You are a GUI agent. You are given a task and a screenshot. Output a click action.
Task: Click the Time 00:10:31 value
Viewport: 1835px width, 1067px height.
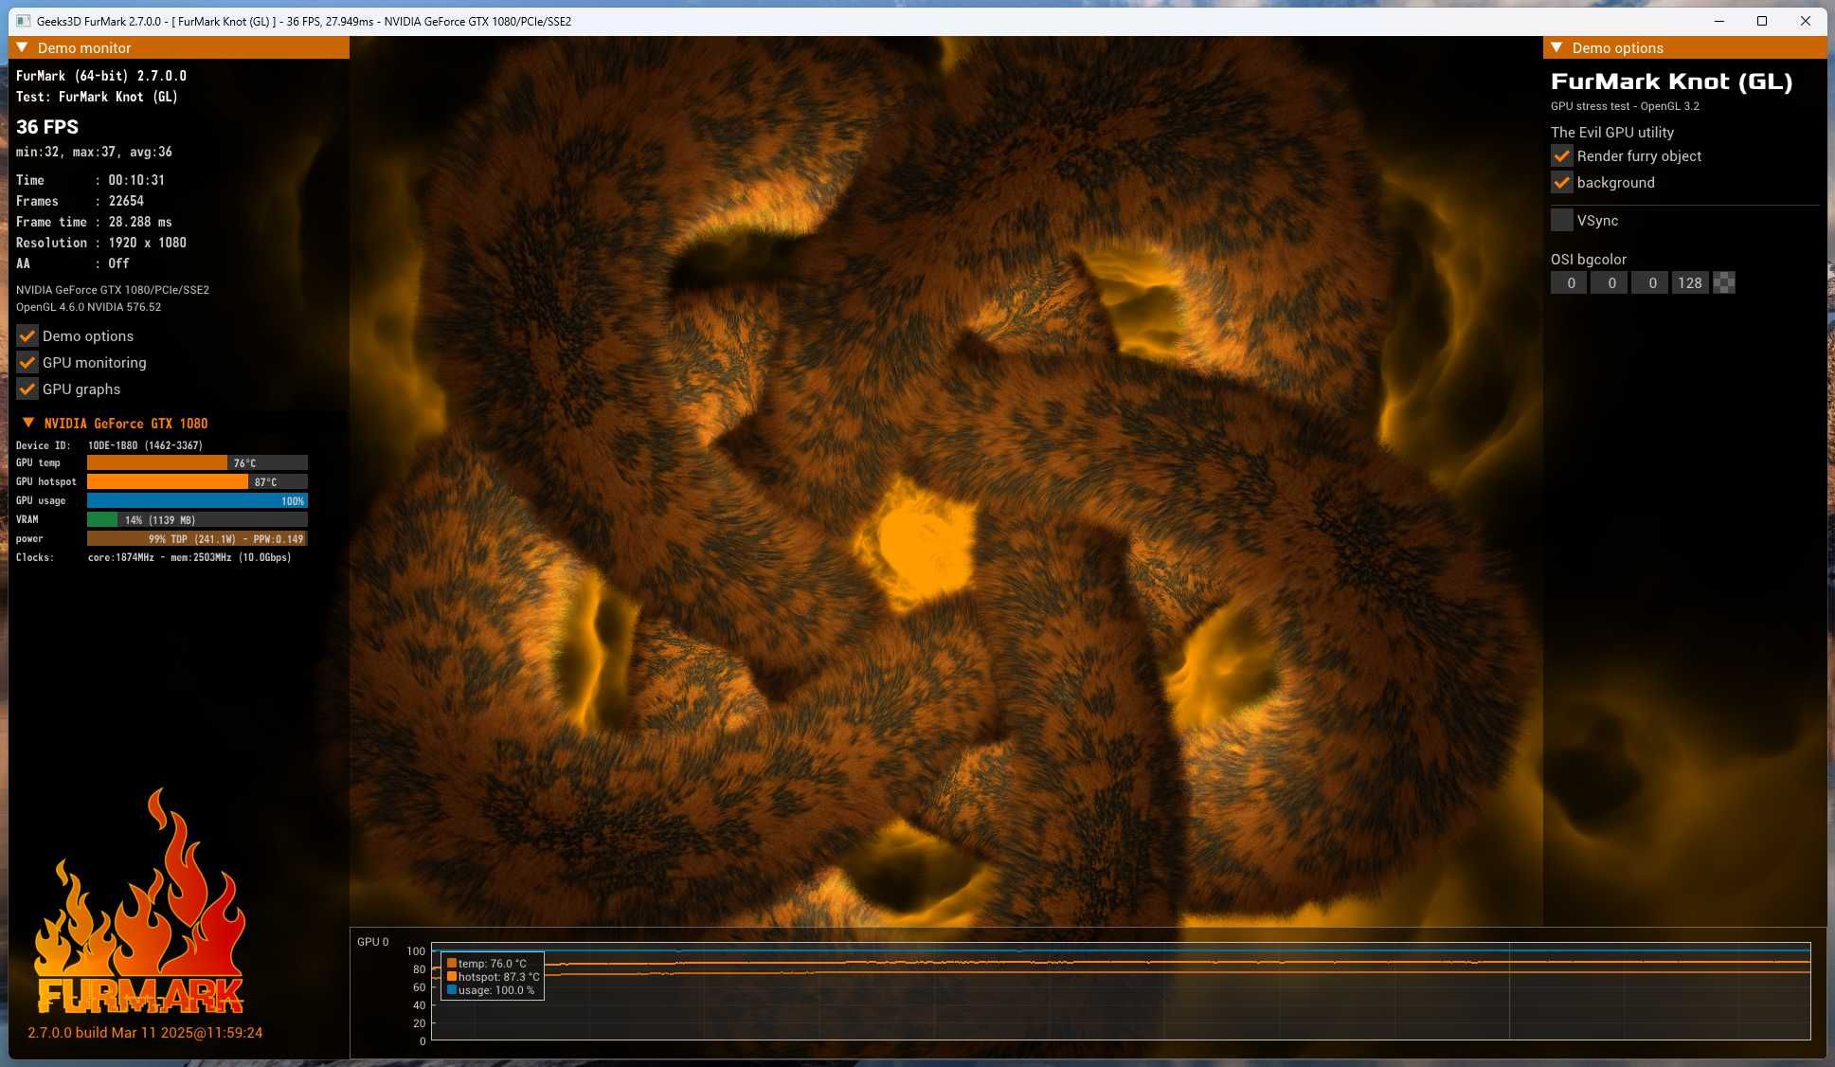pos(136,180)
